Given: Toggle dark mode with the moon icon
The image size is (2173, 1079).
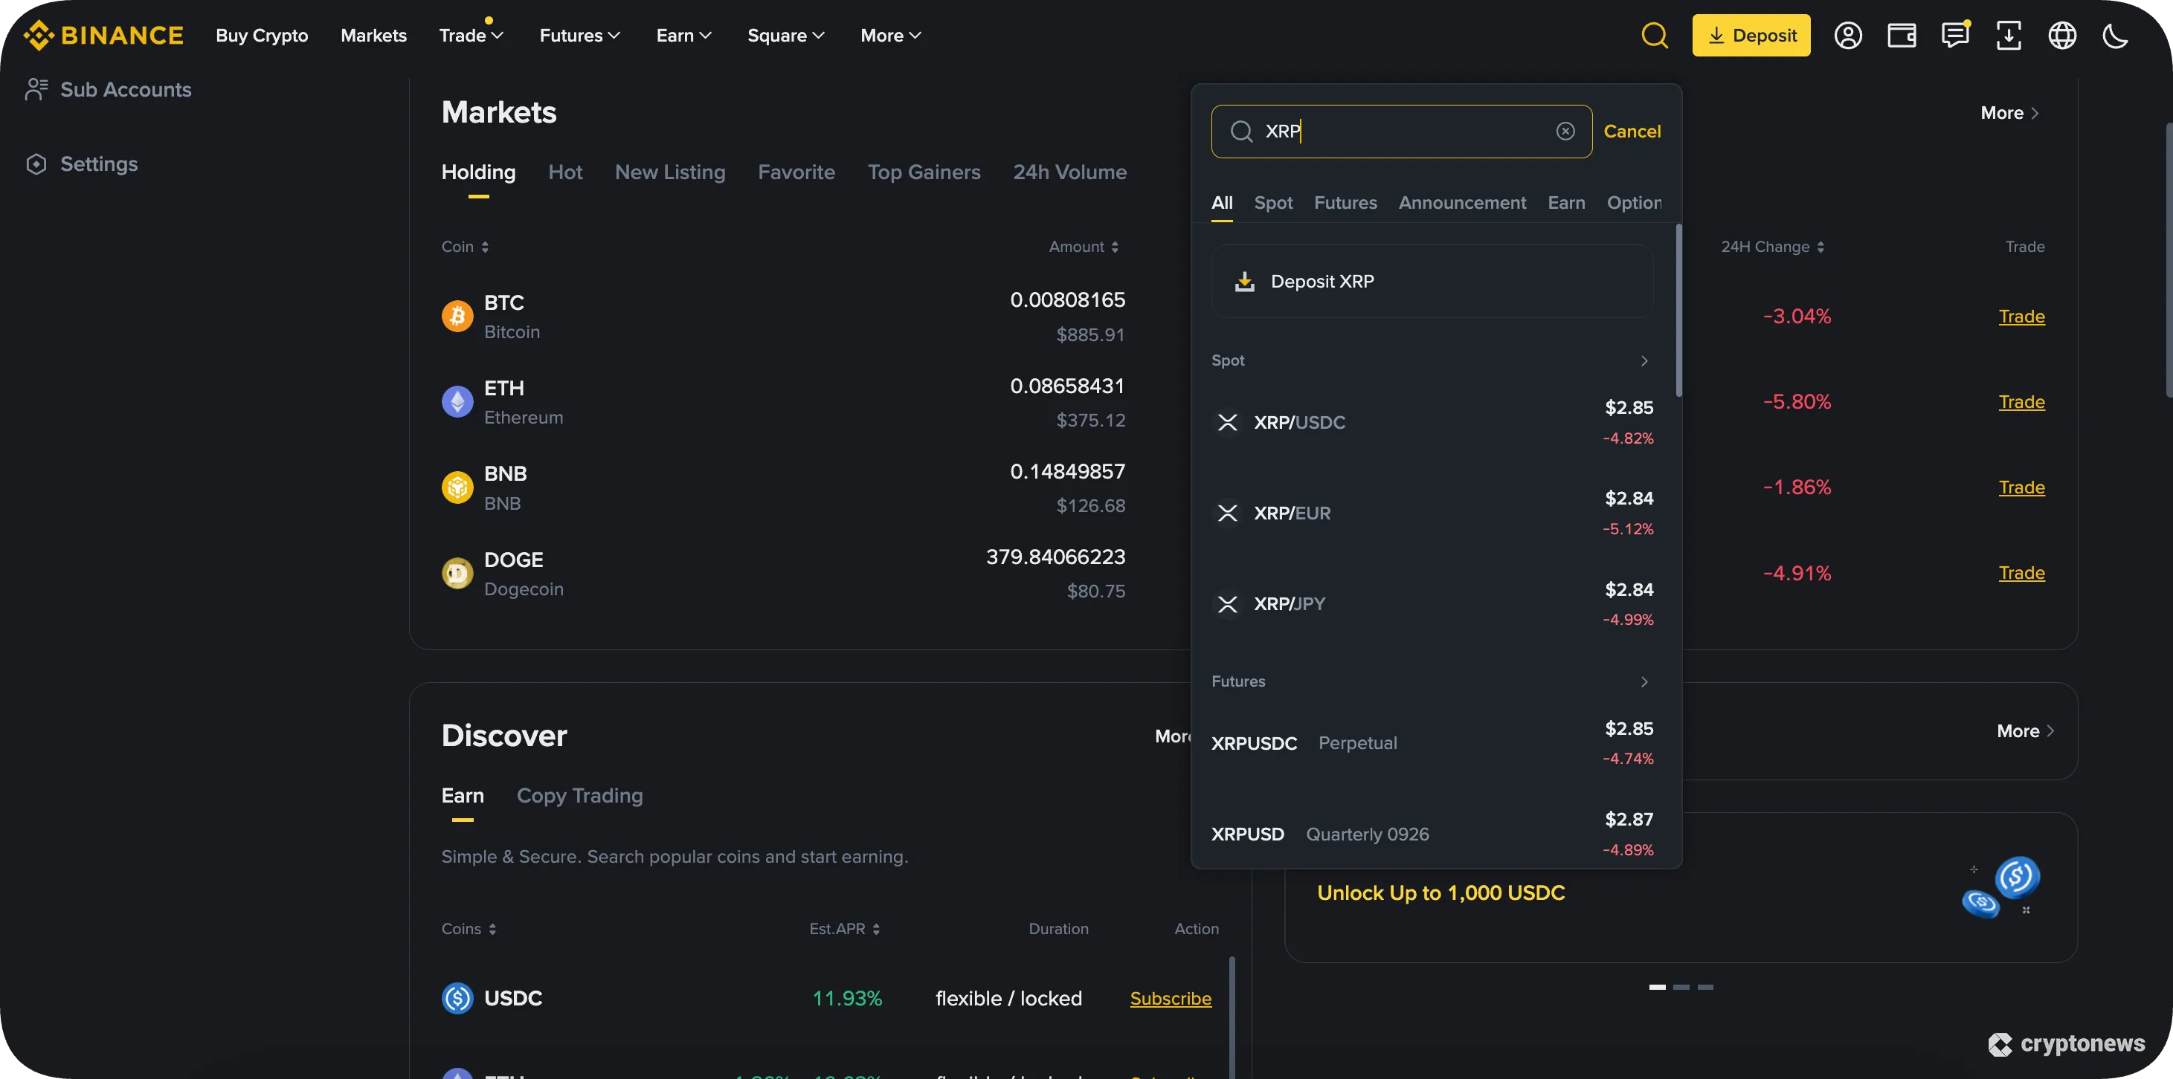Looking at the screenshot, I should point(2116,36).
